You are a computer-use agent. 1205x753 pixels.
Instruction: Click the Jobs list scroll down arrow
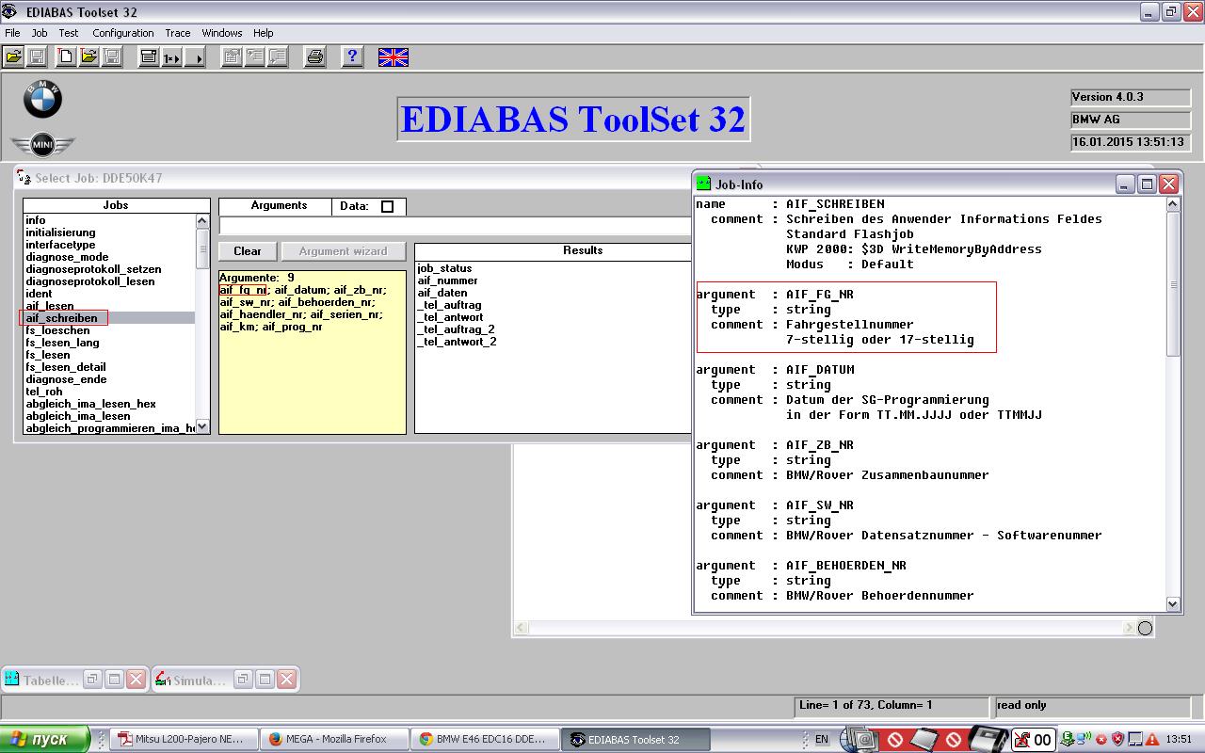202,427
